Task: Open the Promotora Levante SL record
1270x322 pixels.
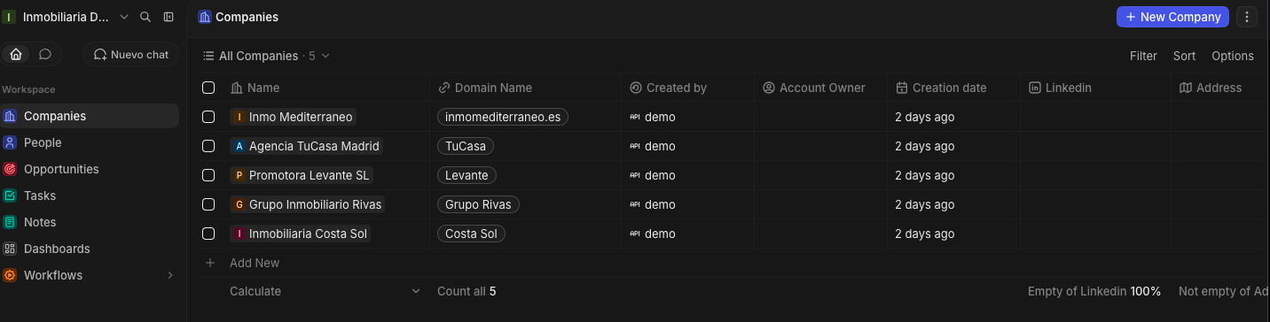Action: [301, 175]
